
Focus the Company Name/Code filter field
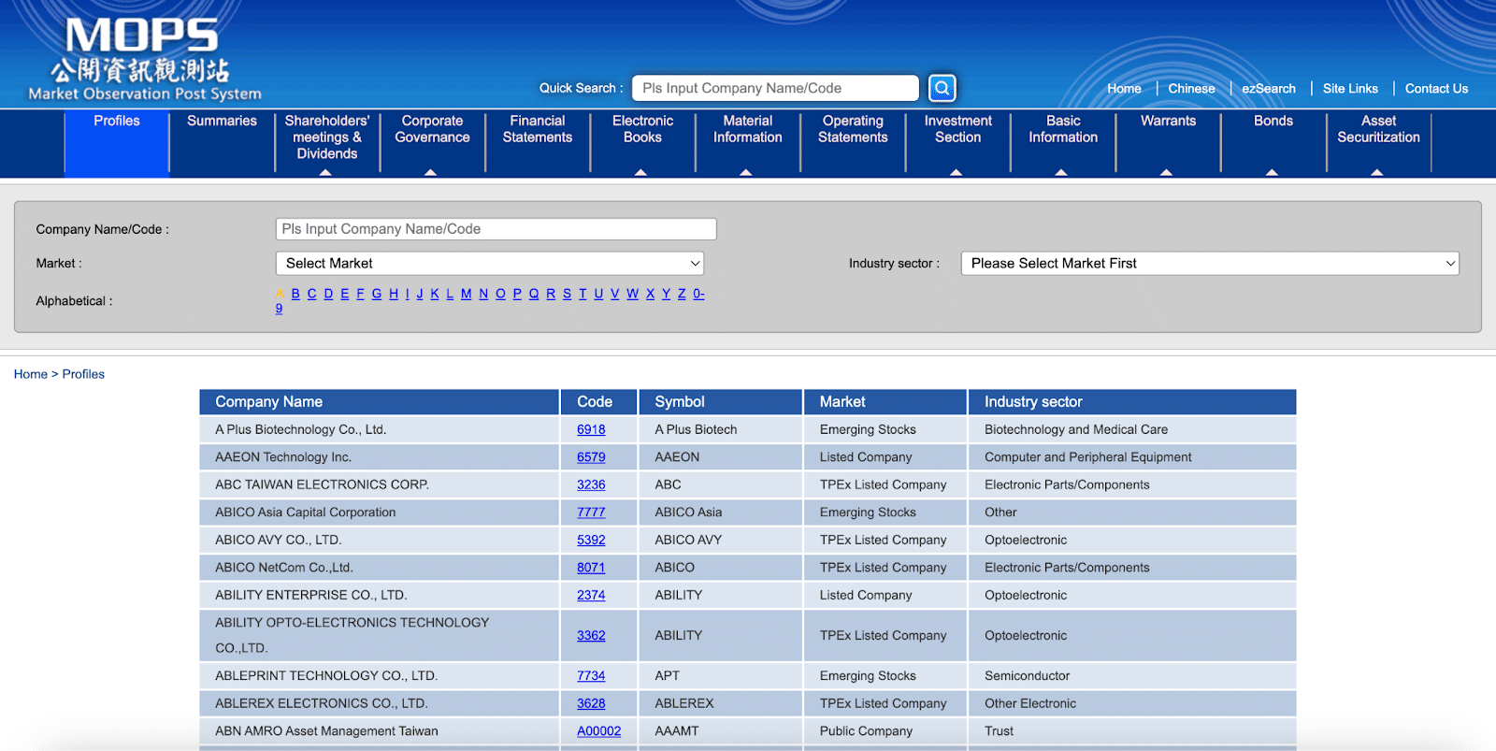click(496, 229)
